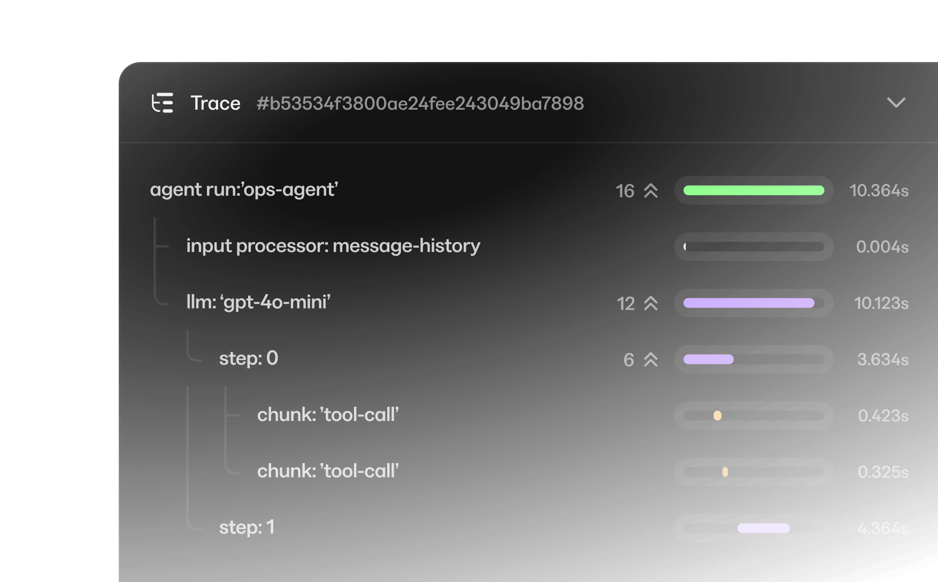Screen dimensions: 938x582
Task: Collapse step: 0 child spans
Action: (x=650, y=359)
